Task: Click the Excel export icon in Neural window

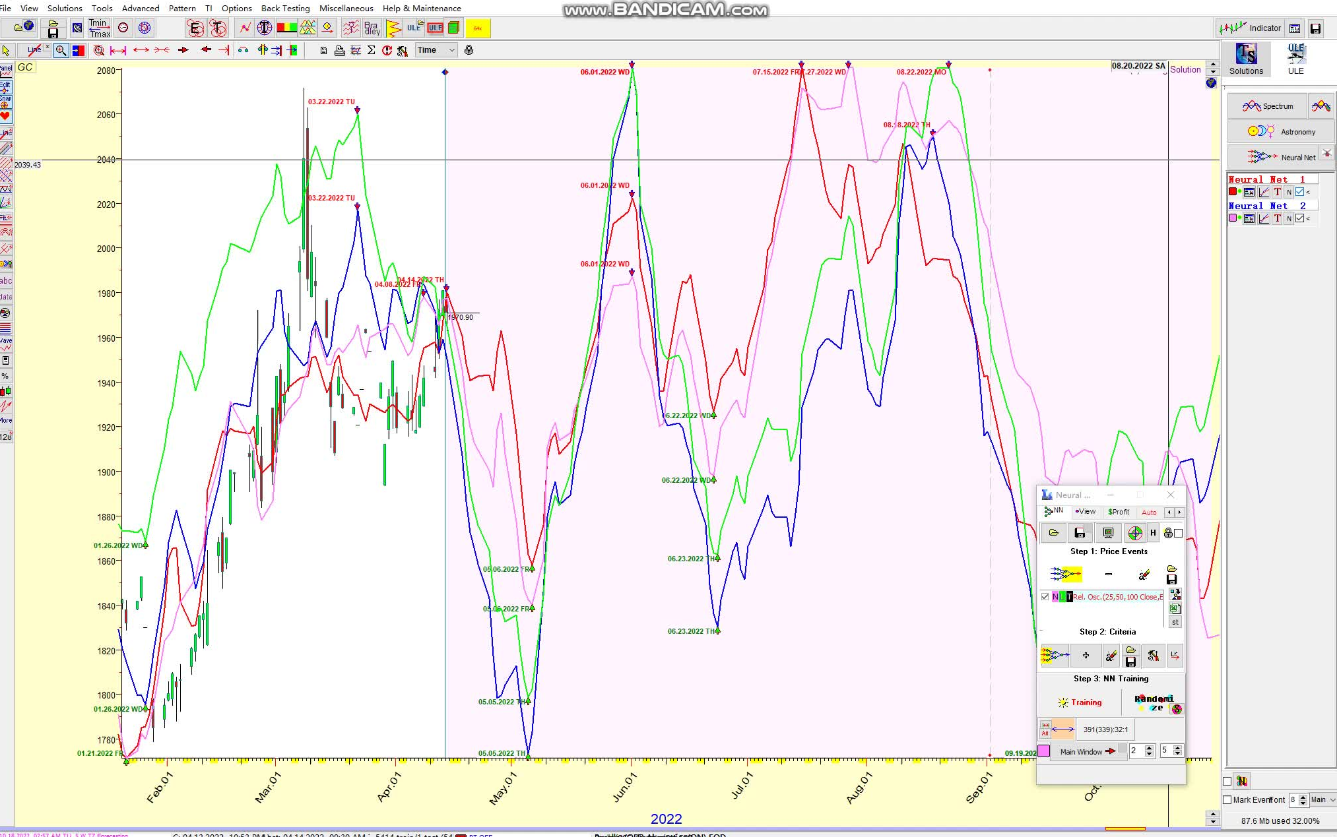Action: [x=1175, y=608]
